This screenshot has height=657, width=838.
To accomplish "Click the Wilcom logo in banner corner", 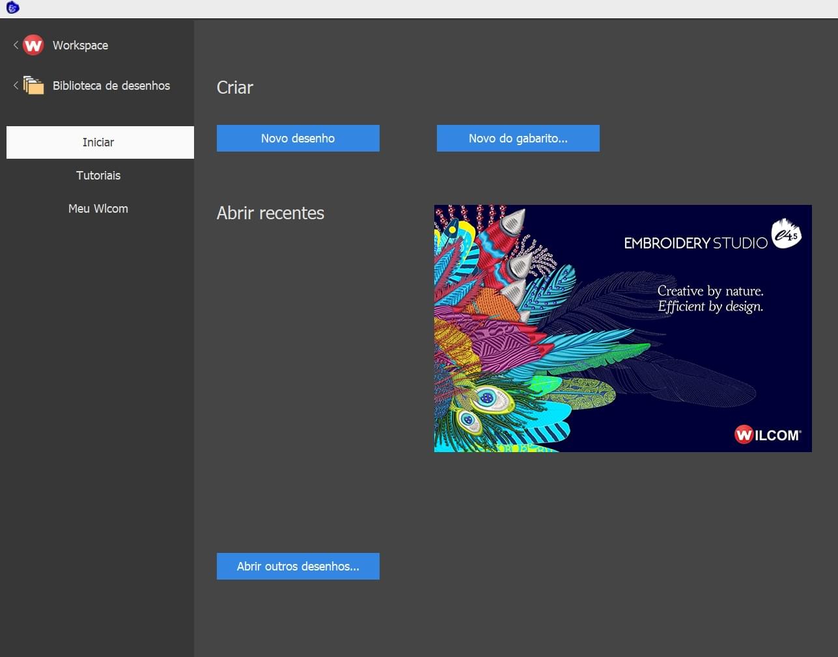I will (x=768, y=435).
